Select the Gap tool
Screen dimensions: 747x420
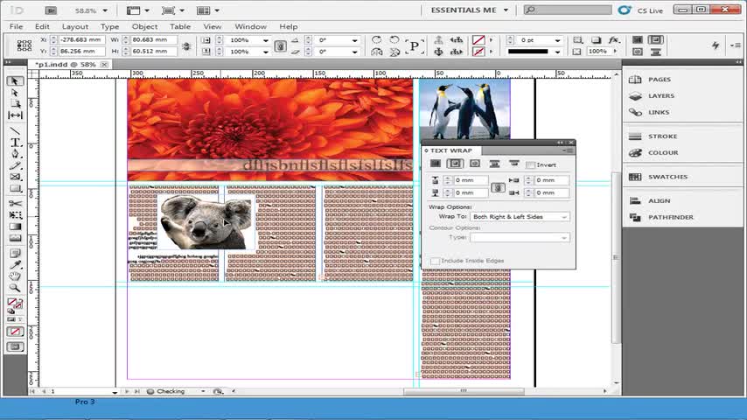tap(15, 115)
